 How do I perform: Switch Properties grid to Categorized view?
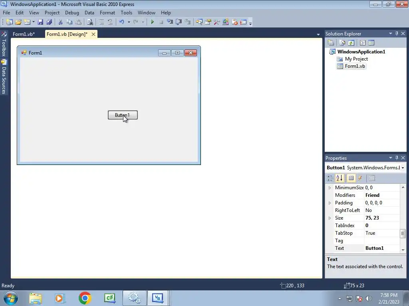tap(330, 178)
